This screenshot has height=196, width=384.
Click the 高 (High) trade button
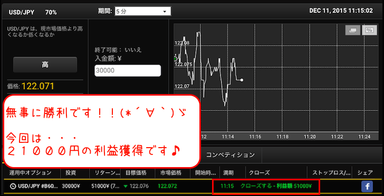click(x=45, y=65)
